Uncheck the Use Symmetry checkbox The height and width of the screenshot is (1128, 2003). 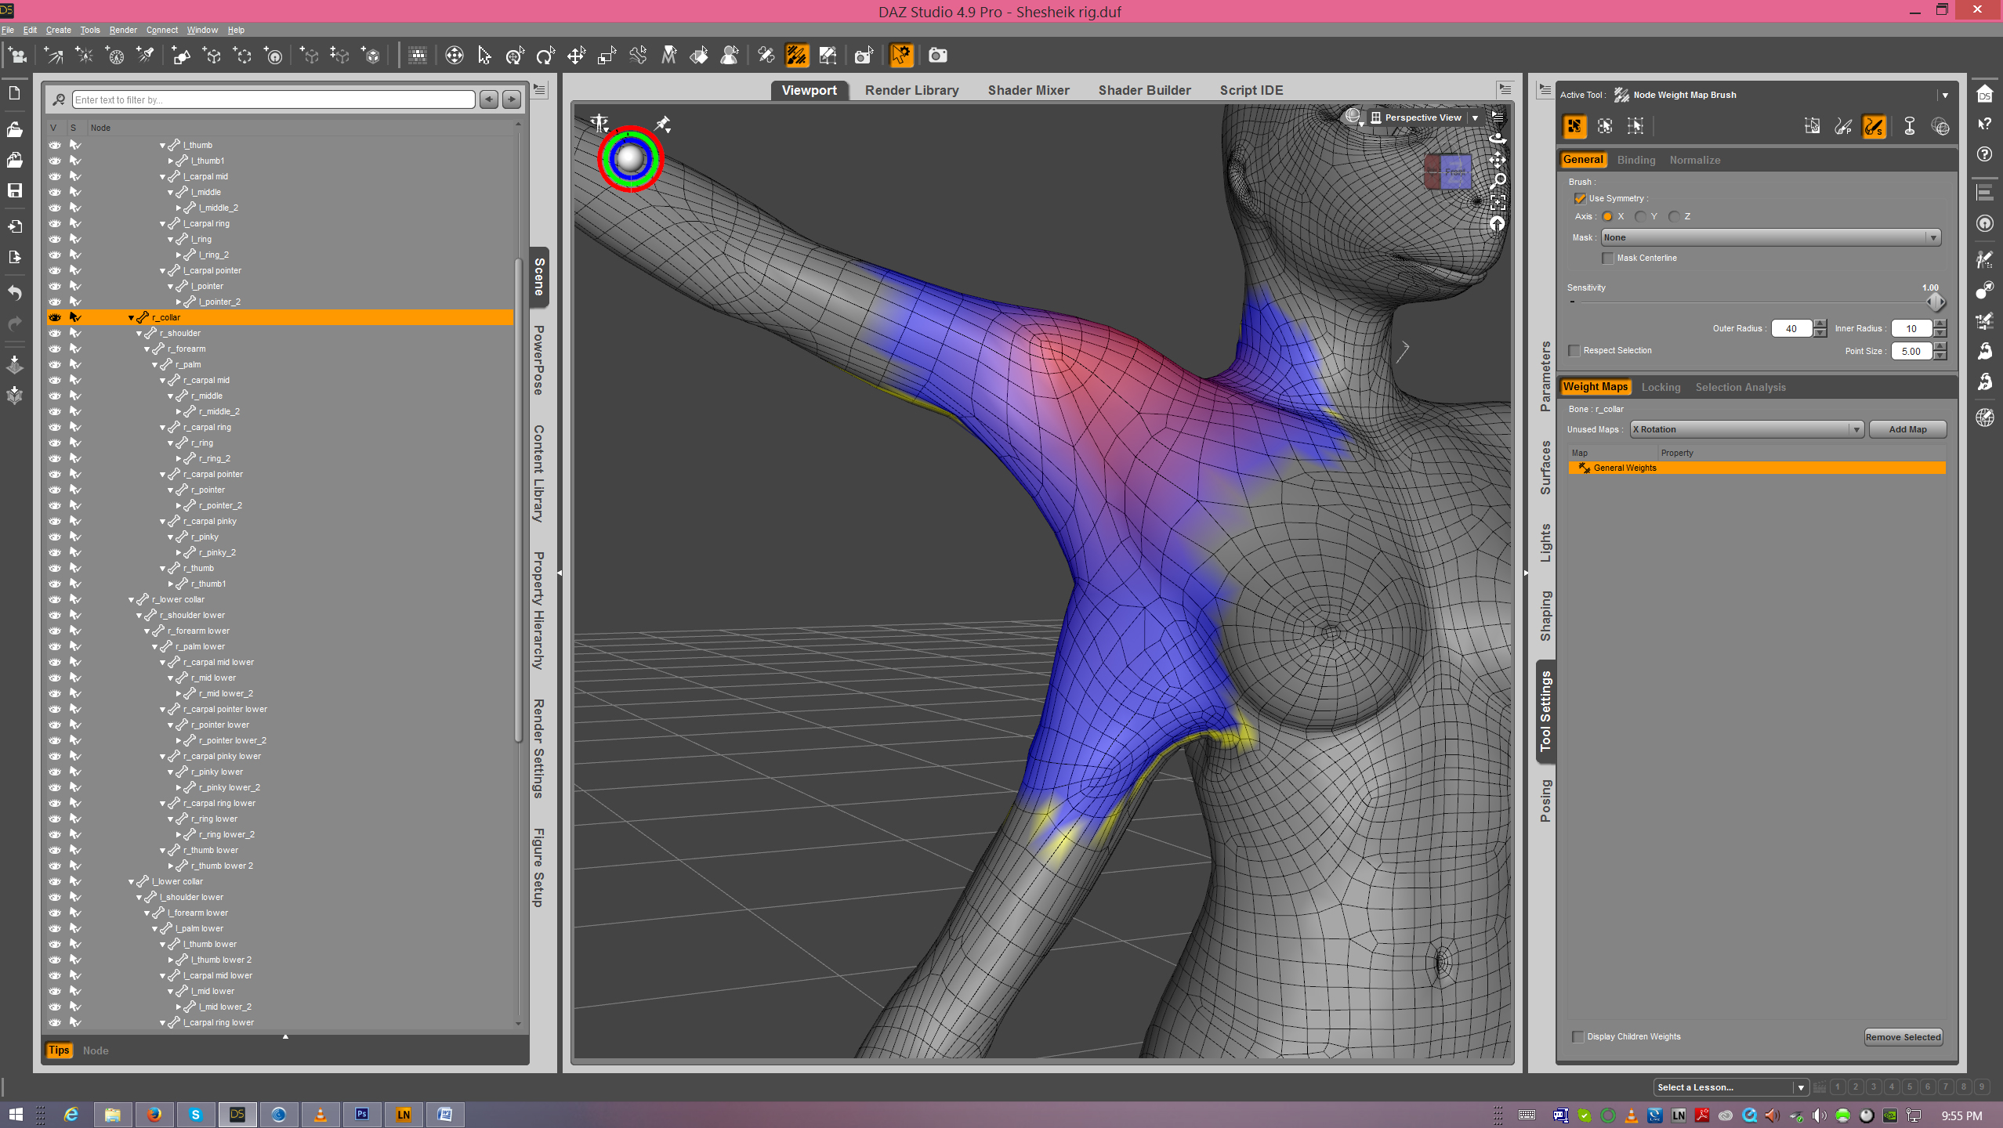[x=1580, y=198]
